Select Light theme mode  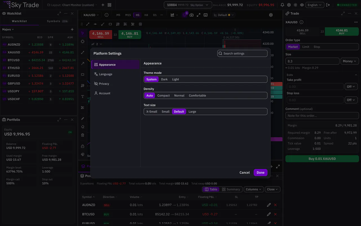coord(175,79)
